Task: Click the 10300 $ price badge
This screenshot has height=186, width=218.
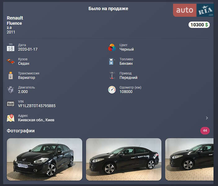Action: (x=199, y=25)
